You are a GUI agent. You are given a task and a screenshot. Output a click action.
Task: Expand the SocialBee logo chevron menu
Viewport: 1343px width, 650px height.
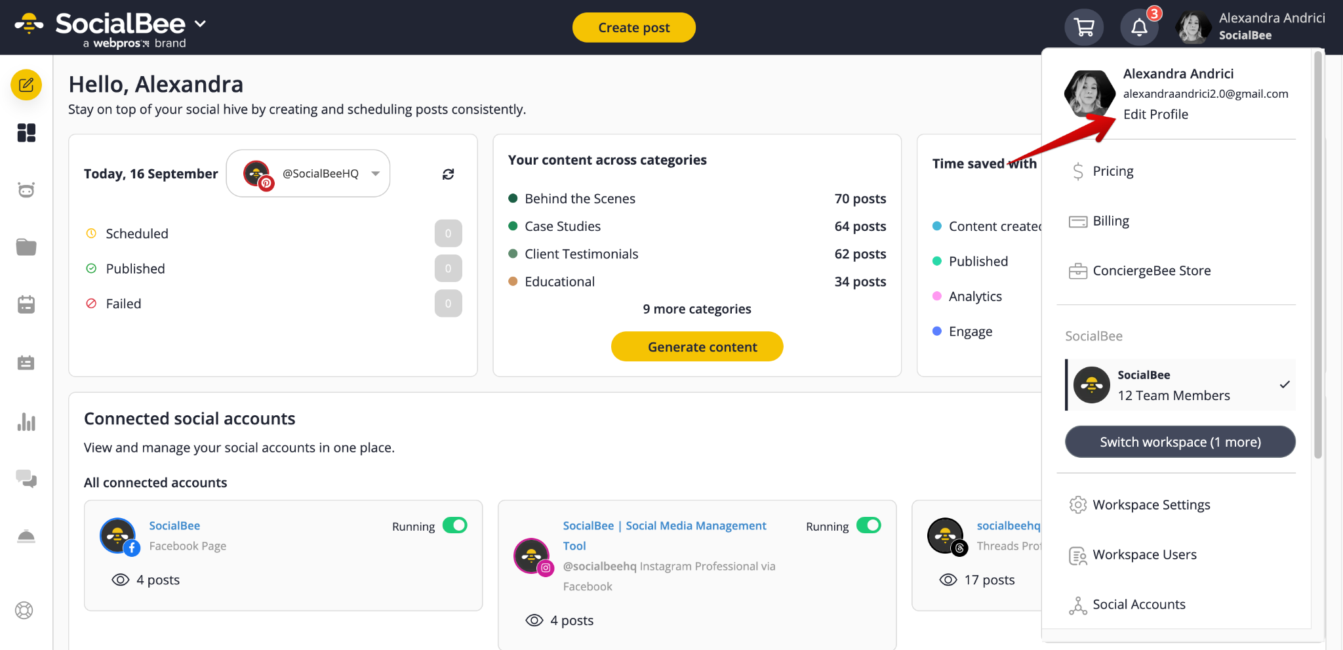tap(201, 24)
